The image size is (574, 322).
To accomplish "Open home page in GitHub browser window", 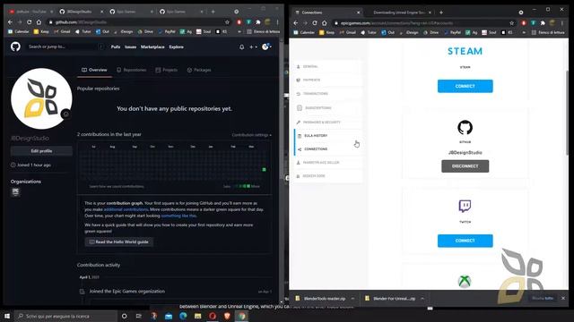I will (x=39, y=22).
